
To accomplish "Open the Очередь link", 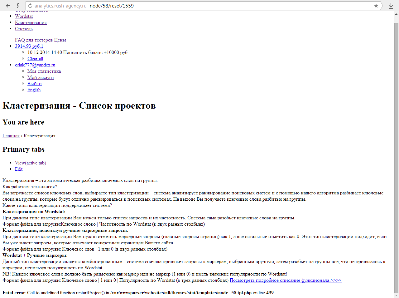I will pyautogui.click(x=24, y=29).
